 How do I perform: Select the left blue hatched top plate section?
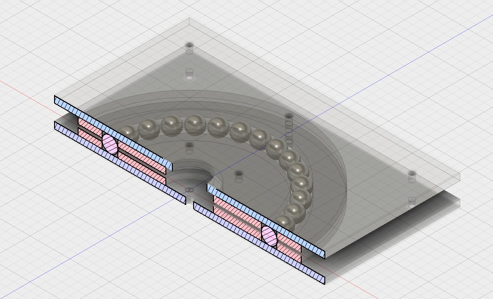(x=114, y=133)
